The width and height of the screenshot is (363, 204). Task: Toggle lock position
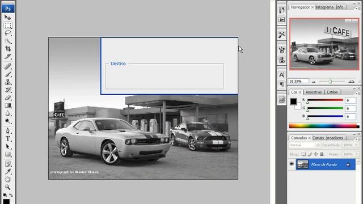point(316,154)
